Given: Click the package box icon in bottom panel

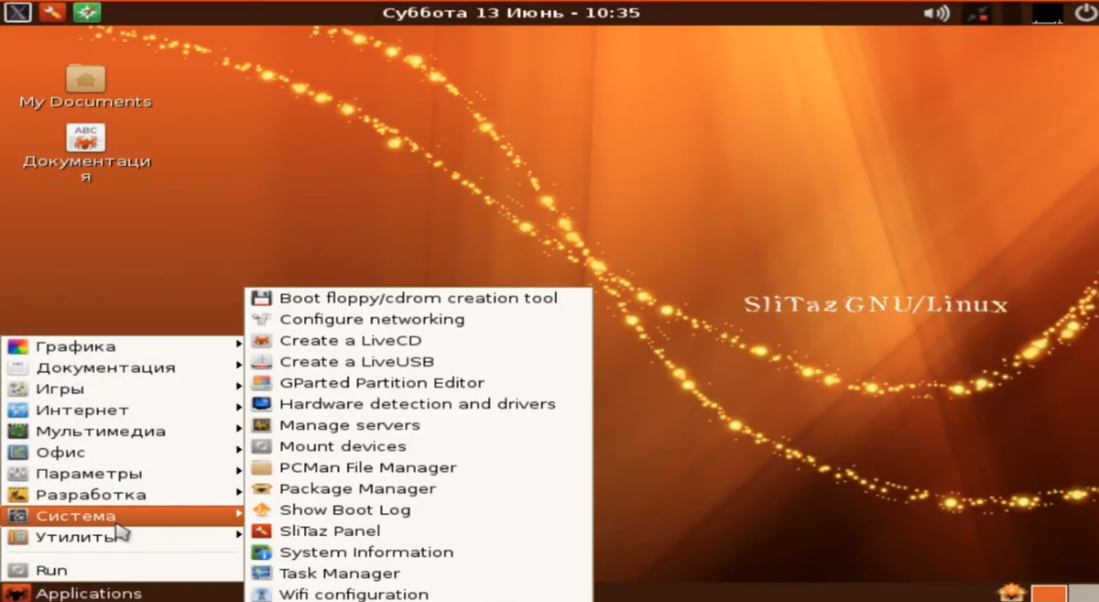Looking at the screenshot, I should (x=1010, y=593).
